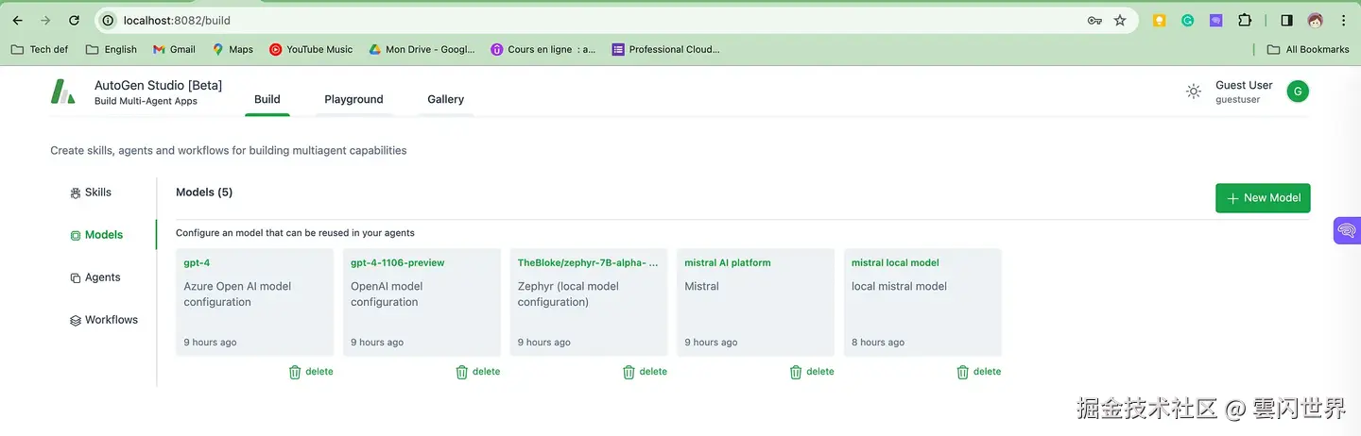Open the mistral AI platform model card
The width and height of the screenshot is (1361, 436).
(x=755, y=302)
